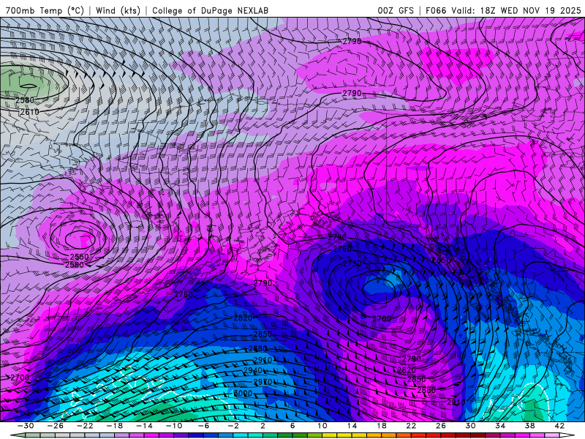Screen dimensions: 585x439
Task: Click the 3000 contour label
Action: 243,394
